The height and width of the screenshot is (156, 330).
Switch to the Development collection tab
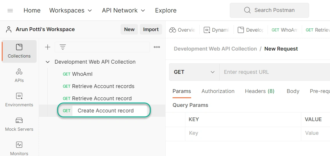click(x=250, y=30)
